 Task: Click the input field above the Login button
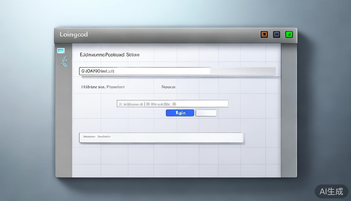(198, 104)
